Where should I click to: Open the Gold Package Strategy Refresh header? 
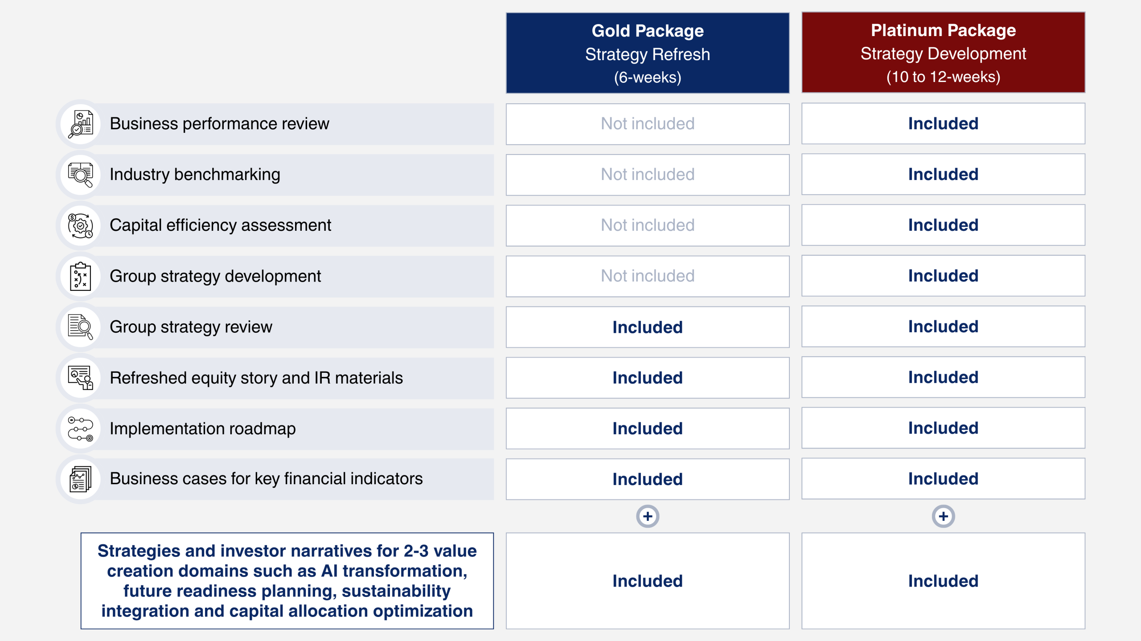click(648, 53)
